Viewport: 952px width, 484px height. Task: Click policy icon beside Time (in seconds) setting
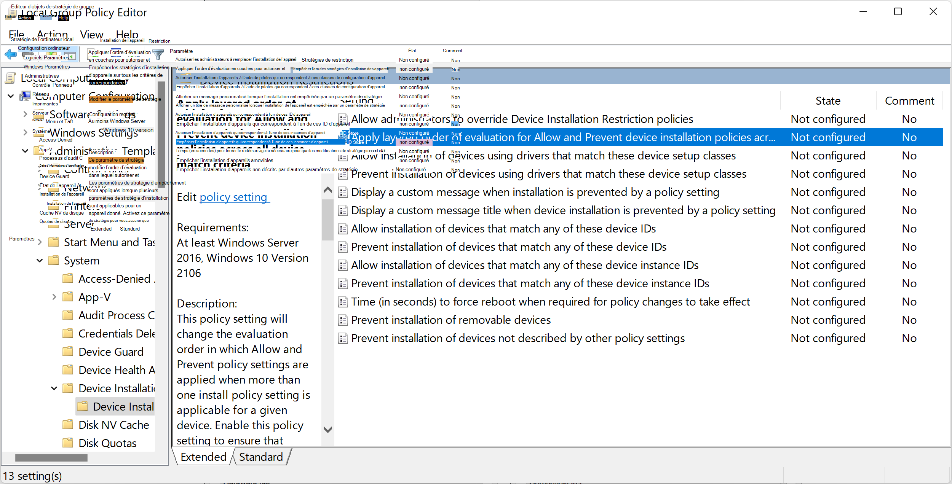343,302
